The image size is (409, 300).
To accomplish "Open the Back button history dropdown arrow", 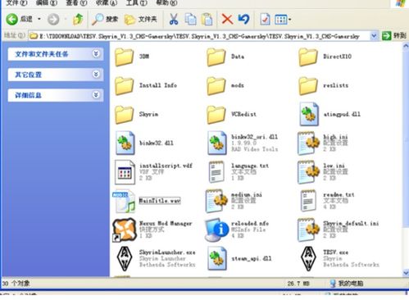I will click(39, 19).
